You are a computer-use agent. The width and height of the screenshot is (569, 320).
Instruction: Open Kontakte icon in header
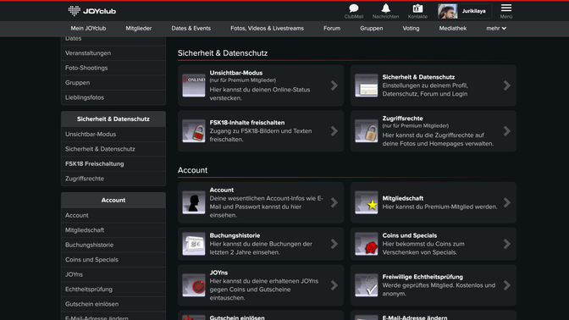pyautogui.click(x=417, y=8)
